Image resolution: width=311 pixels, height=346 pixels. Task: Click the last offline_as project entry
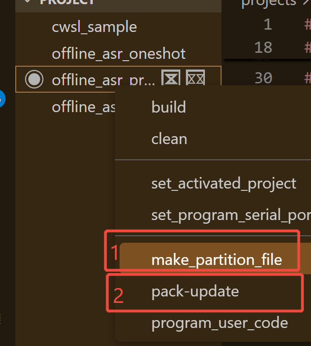pyautogui.click(x=83, y=107)
